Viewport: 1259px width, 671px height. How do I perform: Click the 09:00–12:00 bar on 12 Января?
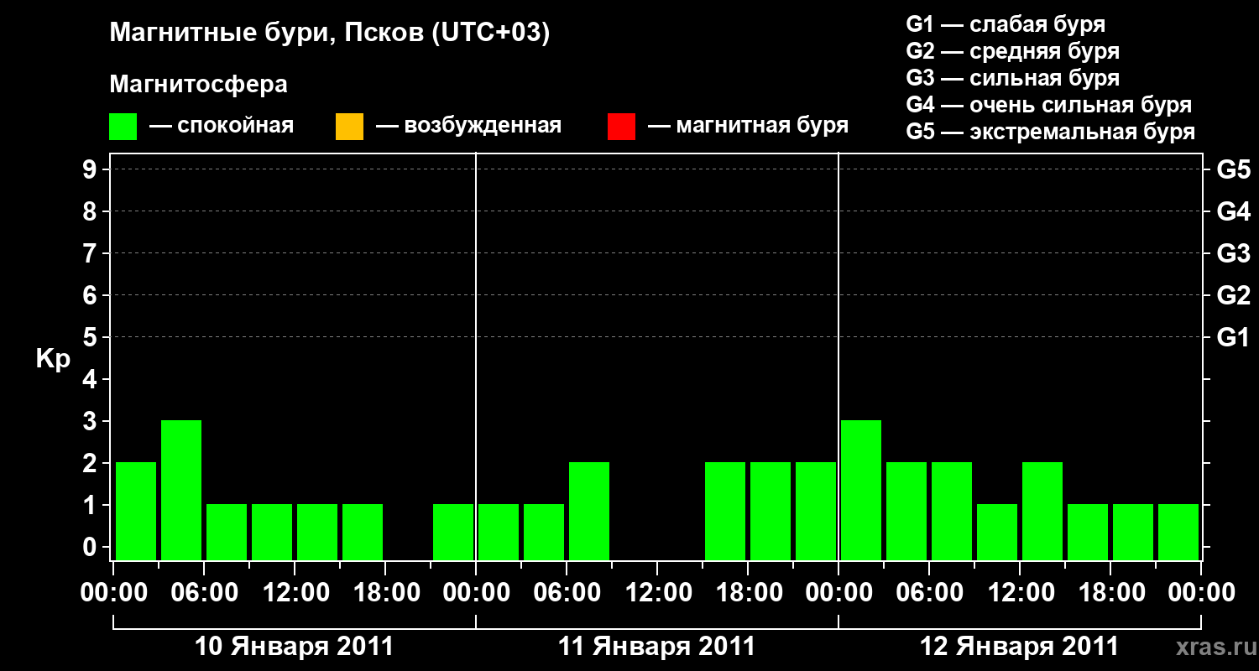pos(997,532)
